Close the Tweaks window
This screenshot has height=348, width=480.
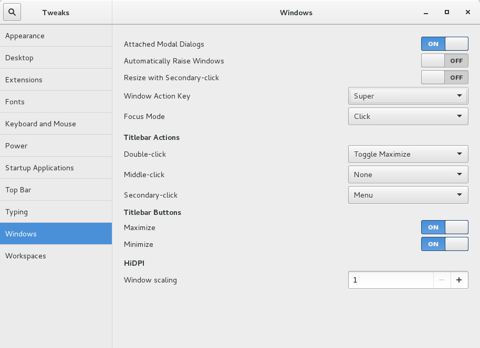pos(468,12)
